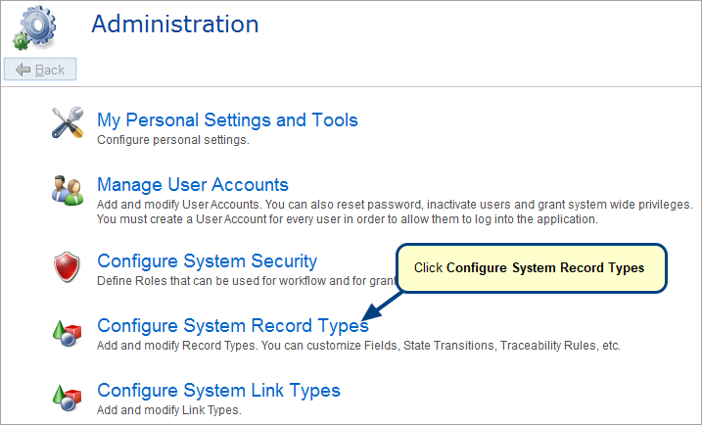Screen dimensions: 702x425
Task: Click 'Configure personal settings.' description text
Action: coord(172,140)
